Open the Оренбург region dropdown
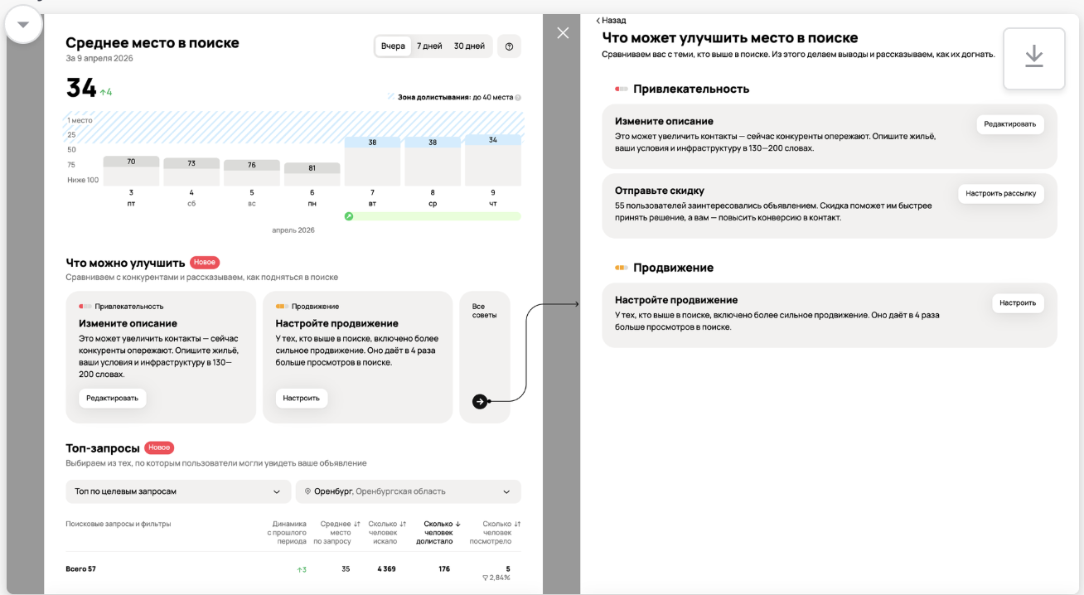This screenshot has height=595, width=1084. click(409, 491)
